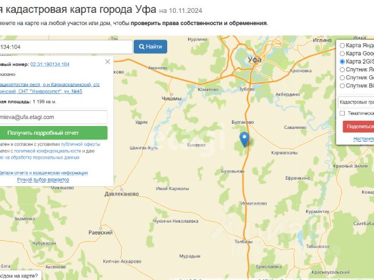Click the email input field
The height and width of the screenshot is (280, 374).
click(x=53, y=117)
